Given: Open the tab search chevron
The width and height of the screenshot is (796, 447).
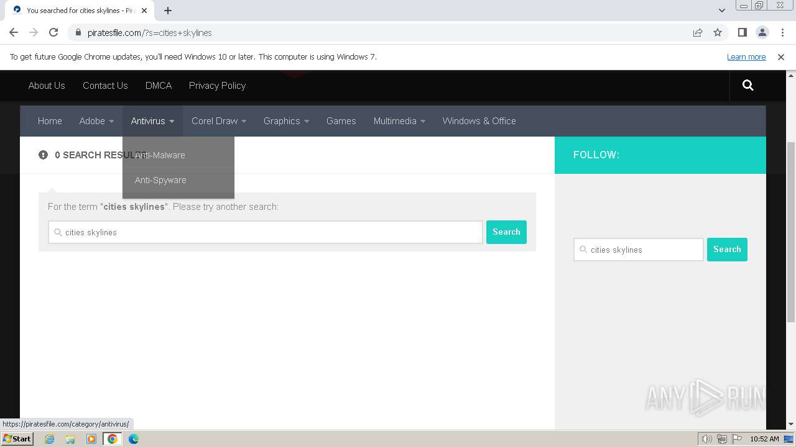Looking at the screenshot, I should 721,10.
